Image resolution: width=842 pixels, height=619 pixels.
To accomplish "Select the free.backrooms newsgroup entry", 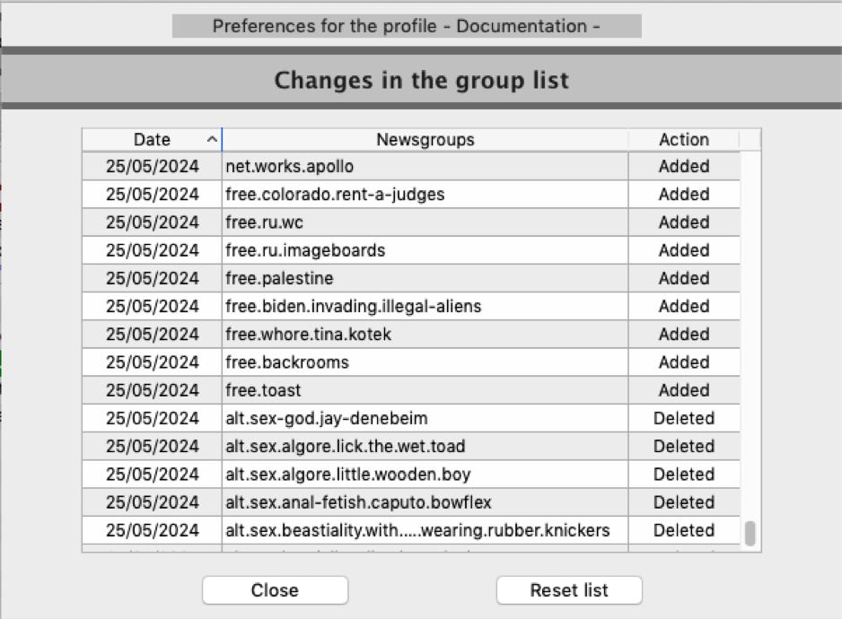I will 287,362.
